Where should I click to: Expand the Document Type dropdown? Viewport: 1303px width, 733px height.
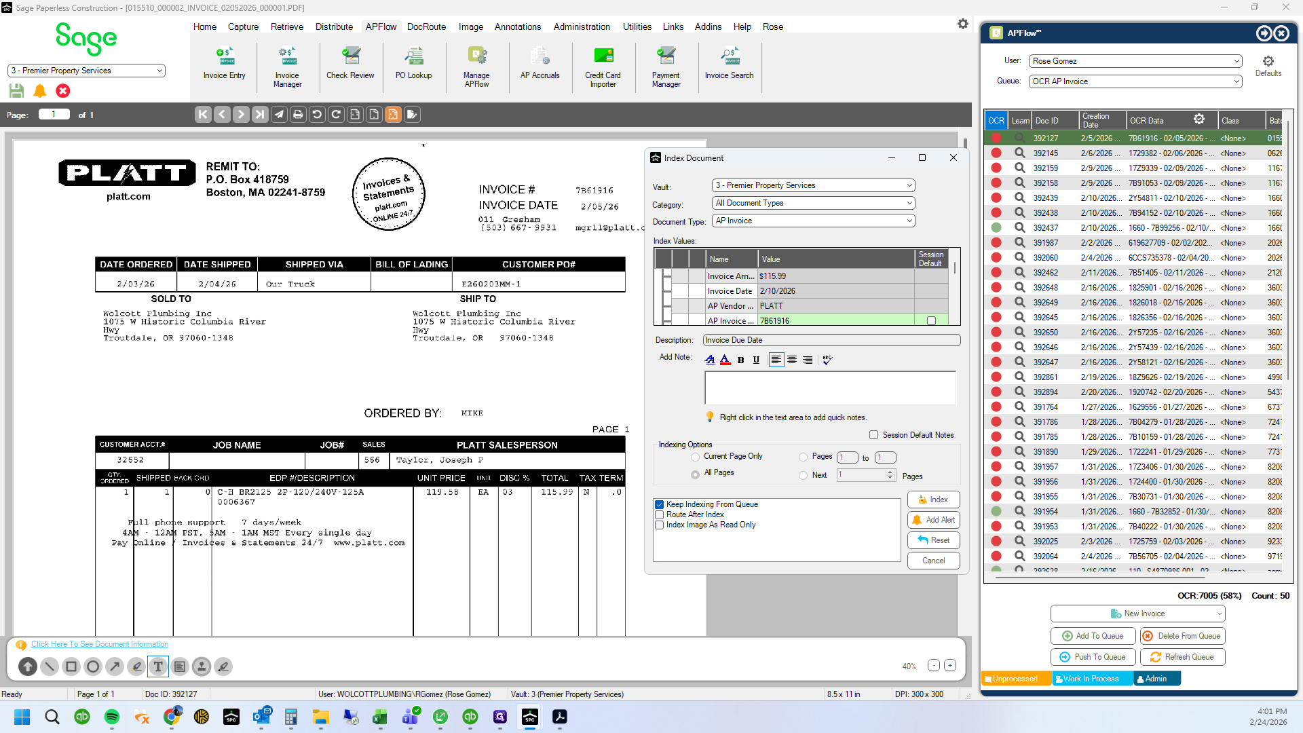pos(813,221)
